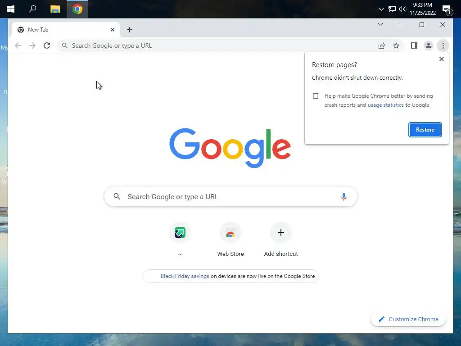This screenshot has width=461, height=346.
Task: Show hidden system tray icons
Action: 381,9
